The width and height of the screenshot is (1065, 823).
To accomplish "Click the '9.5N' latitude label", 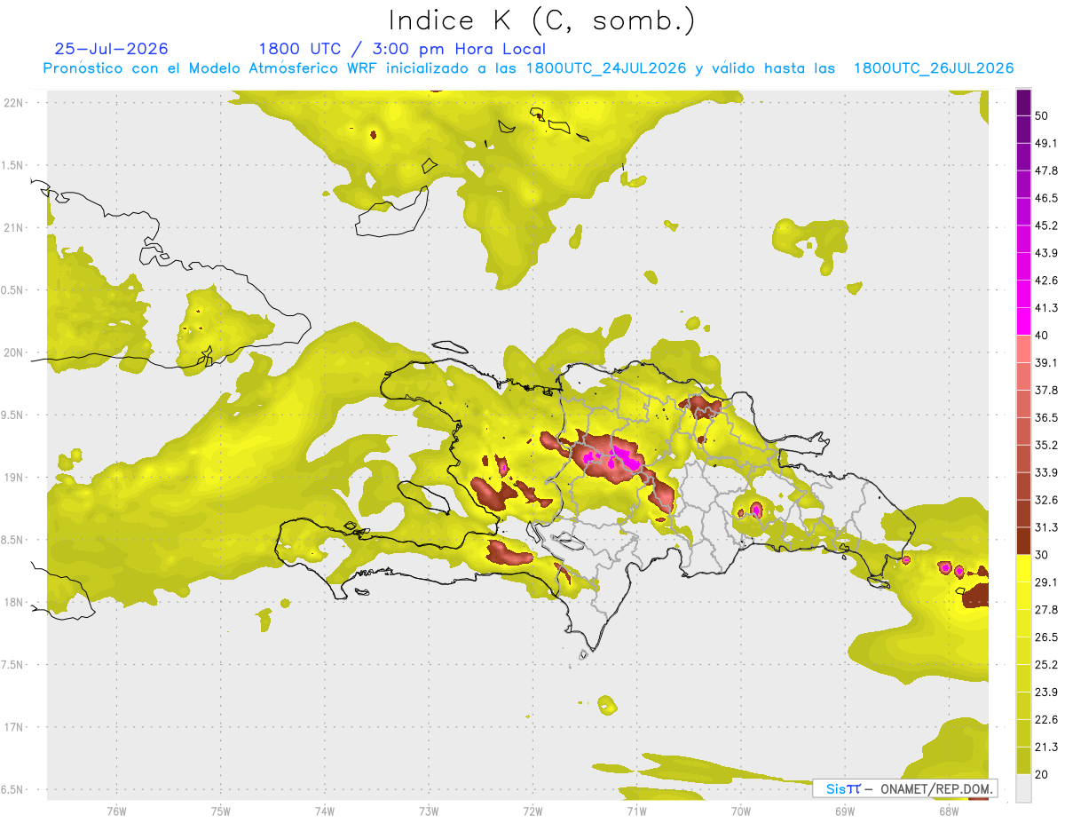I will pyautogui.click(x=13, y=415).
